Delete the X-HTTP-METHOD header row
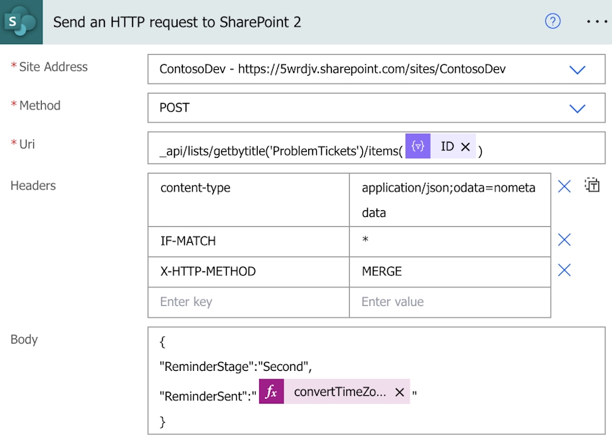This screenshot has height=440, width=612. coord(564,270)
